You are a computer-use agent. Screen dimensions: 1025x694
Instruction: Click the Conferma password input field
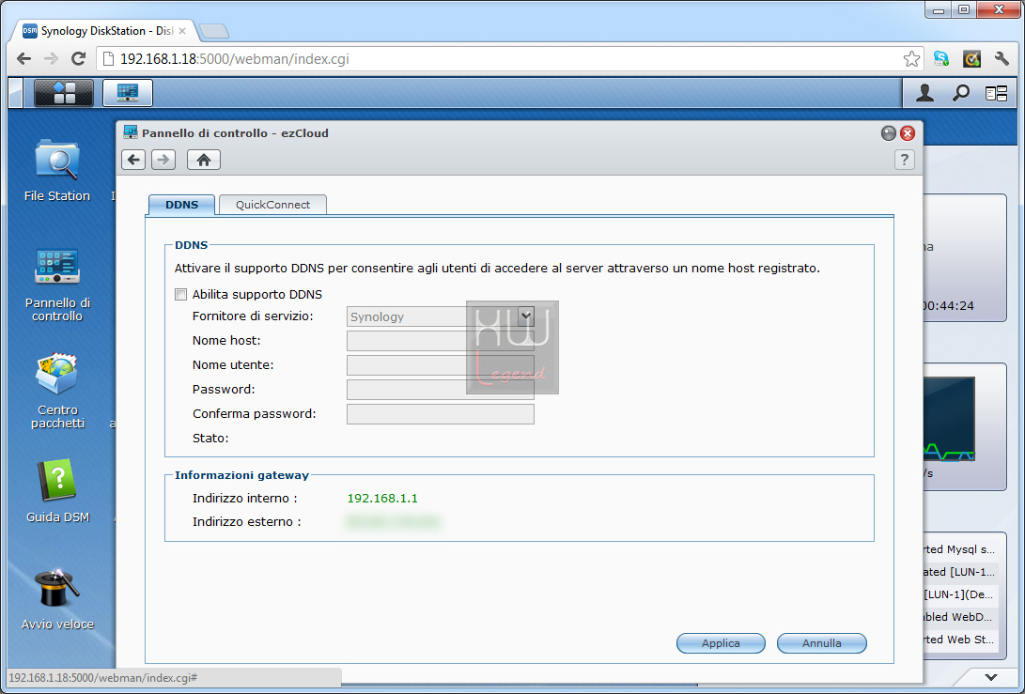tap(440, 413)
